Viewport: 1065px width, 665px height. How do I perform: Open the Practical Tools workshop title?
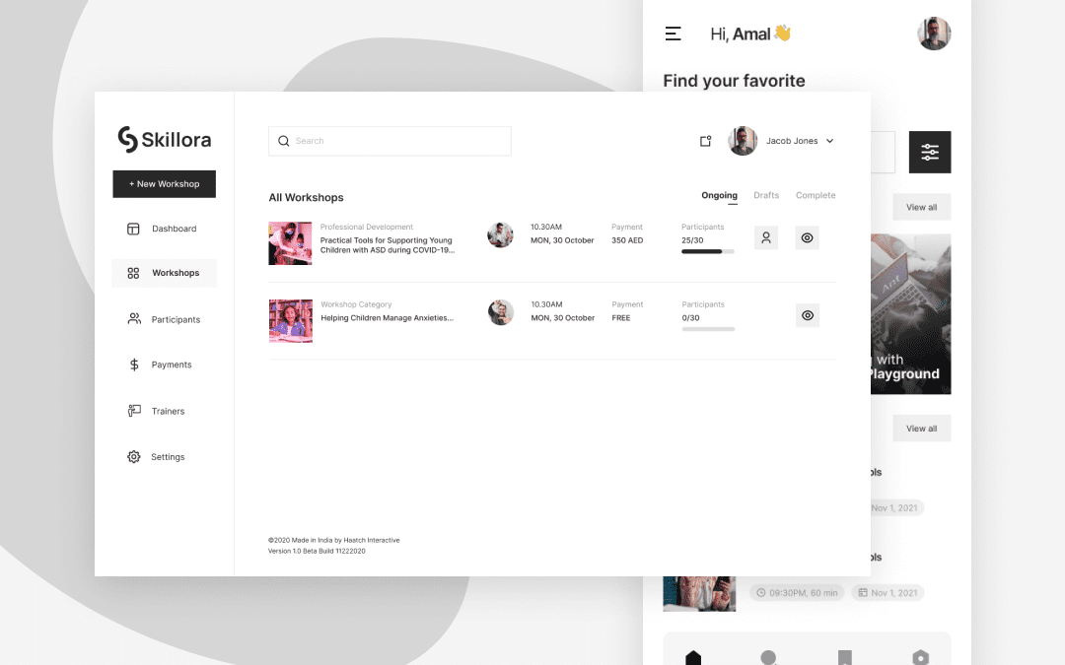pos(388,245)
